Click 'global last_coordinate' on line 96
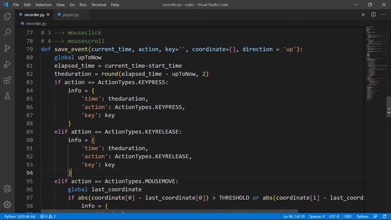Viewport: 391px width, 220px height. (104, 189)
